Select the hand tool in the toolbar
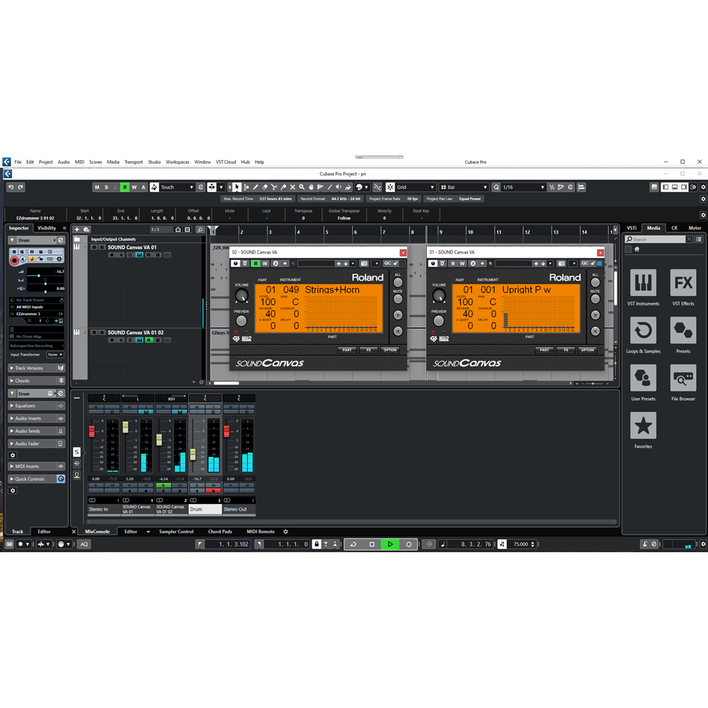This screenshot has height=708, width=708. coord(311,187)
